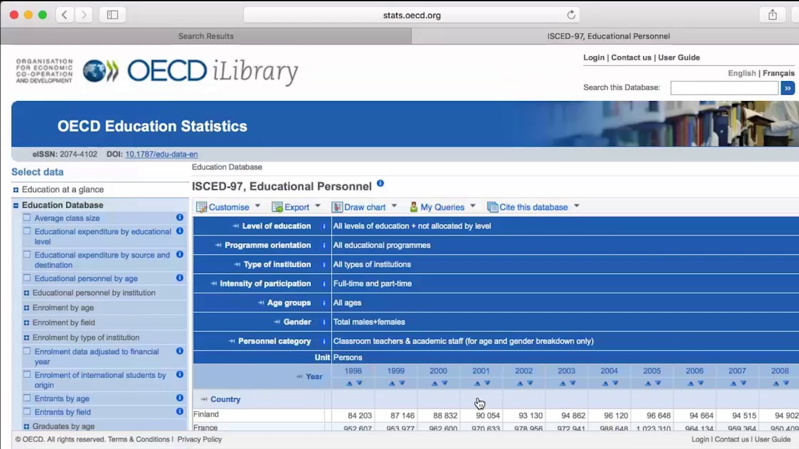799x449 pixels.
Task: Show info for Entrants by field
Action: 180,412
